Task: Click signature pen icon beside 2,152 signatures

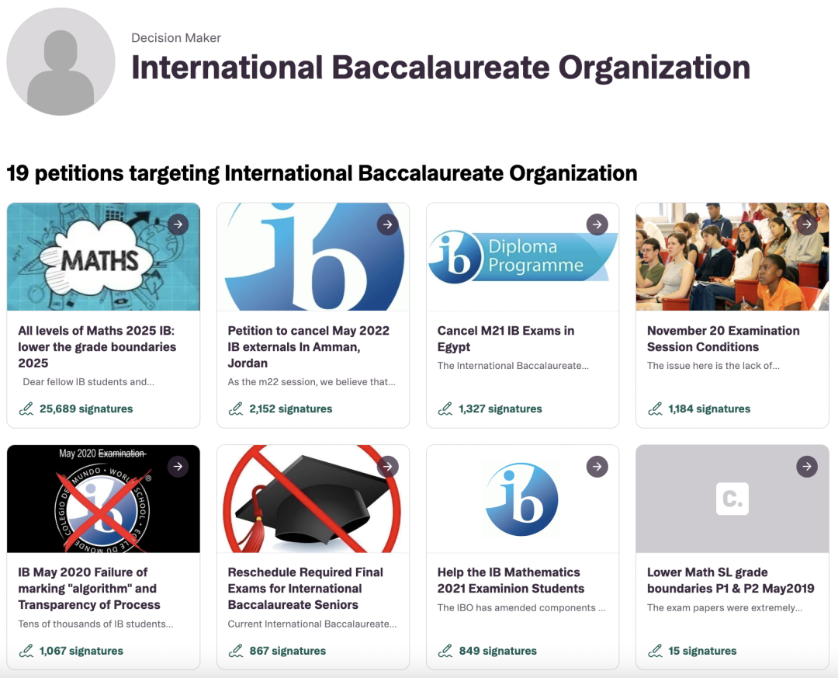Action: tap(236, 409)
